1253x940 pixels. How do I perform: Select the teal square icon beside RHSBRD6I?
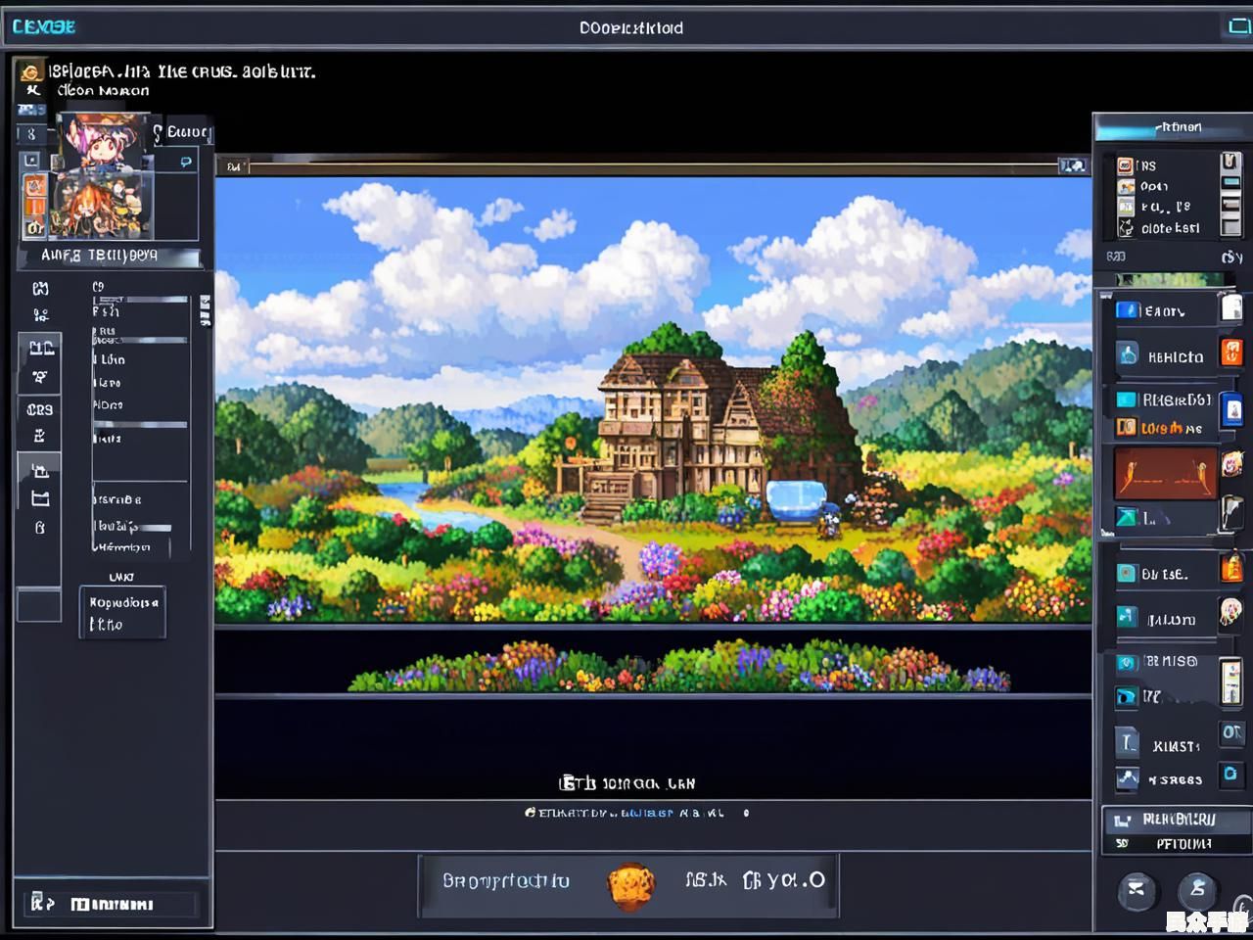pyautogui.click(x=1127, y=399)
